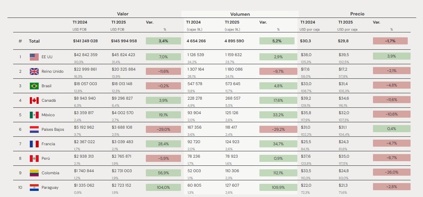Image resolution: width=423 pixels, height=197 pixels.
Task: Click Total price variation -1,7% cell
Action: [x=390, y=41]
